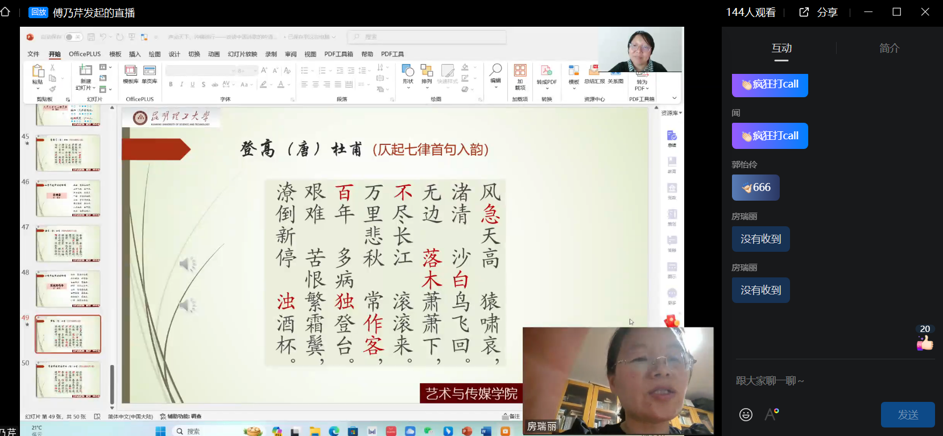Collapse the PowerPoint ribbon with chevron
Image resolution: width=943 pixels, height=436 pixels.
pyautogui.click(x=675, y=98)
